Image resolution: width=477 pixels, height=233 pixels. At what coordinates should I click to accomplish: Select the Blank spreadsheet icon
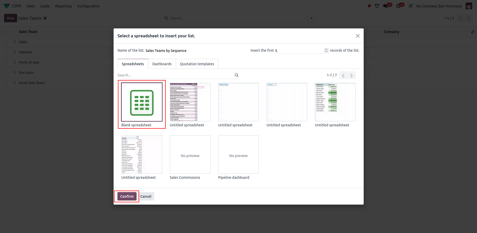[142, 102]
